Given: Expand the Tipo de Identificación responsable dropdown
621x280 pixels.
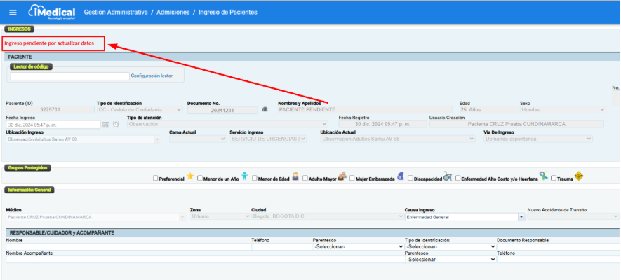Looking at the screenshot, I should (x=450, y=246).
